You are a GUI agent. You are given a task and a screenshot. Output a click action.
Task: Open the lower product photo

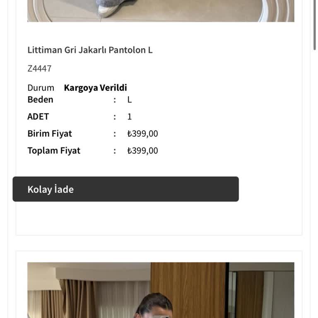coord(161,290)
